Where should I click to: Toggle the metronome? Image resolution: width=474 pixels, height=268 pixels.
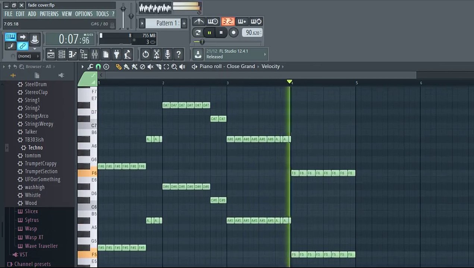tap(198, 21)
